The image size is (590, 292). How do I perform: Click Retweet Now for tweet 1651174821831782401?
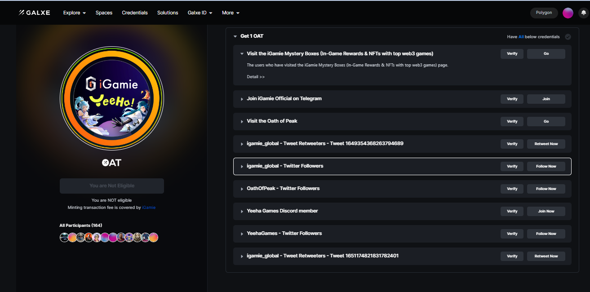[546, 256]
